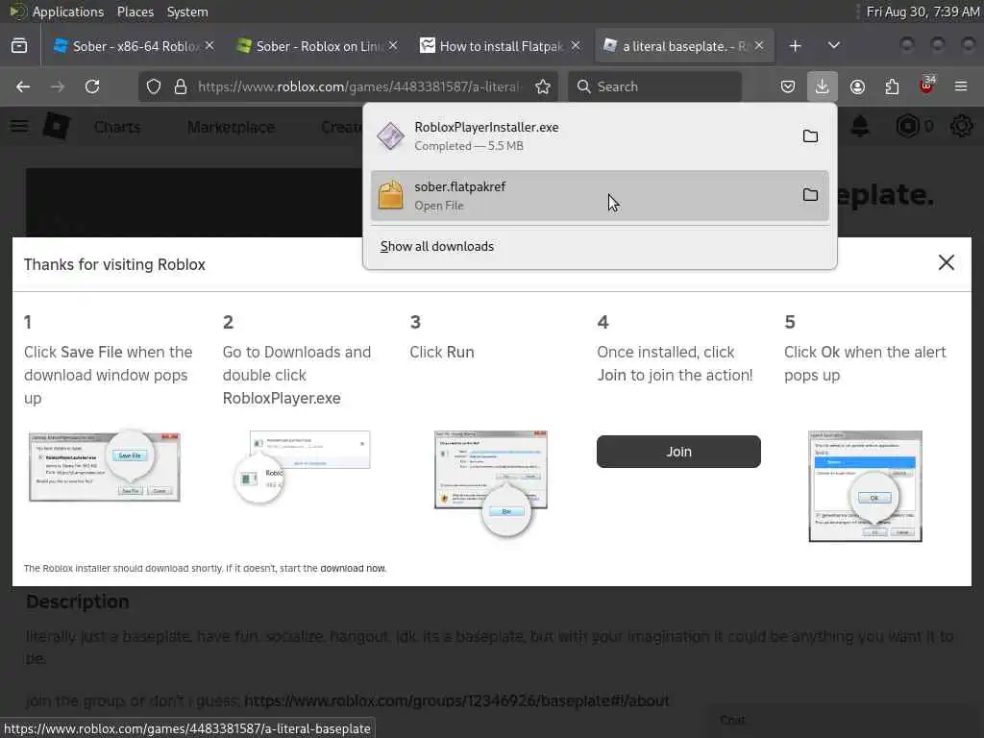984x738 pixels.
Task: Open Roblox Marketplace page
Action: click(x=231, y=127)
